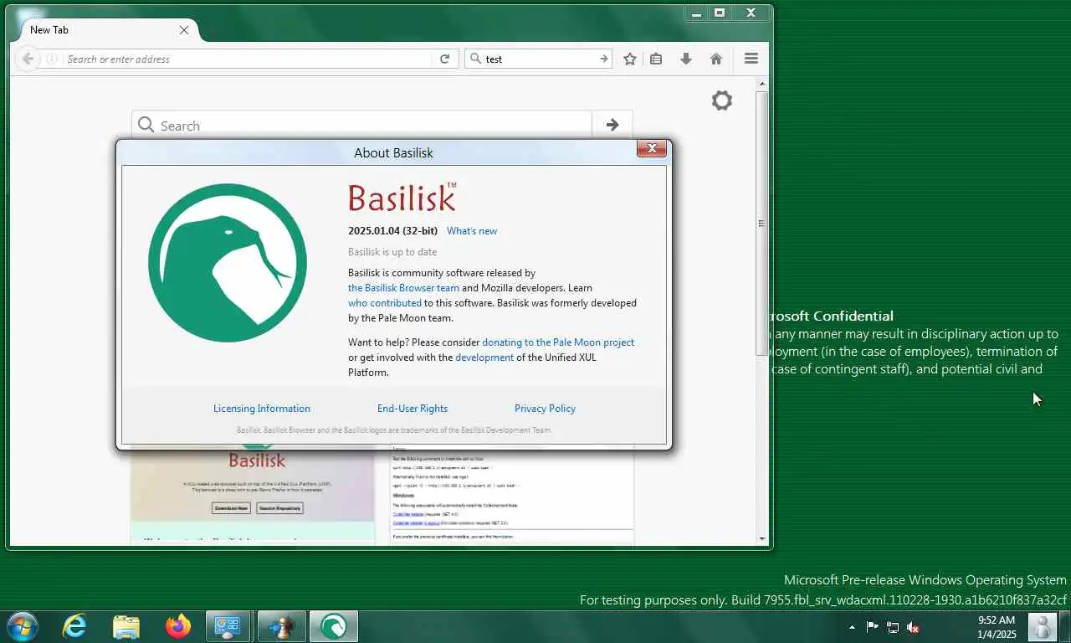The image size is (1071, 643).
Task: Show bookmarks list icon in toolbar
Action: click(x=656, y=59)
